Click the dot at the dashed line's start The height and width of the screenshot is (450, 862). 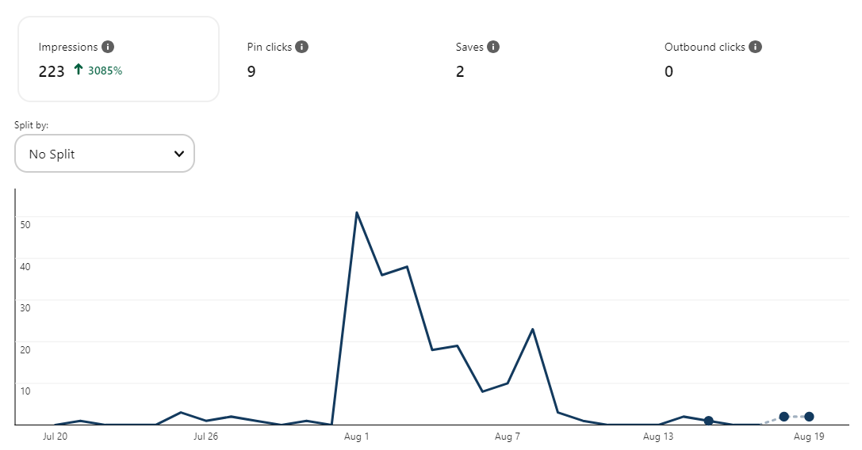click(783, 417)
